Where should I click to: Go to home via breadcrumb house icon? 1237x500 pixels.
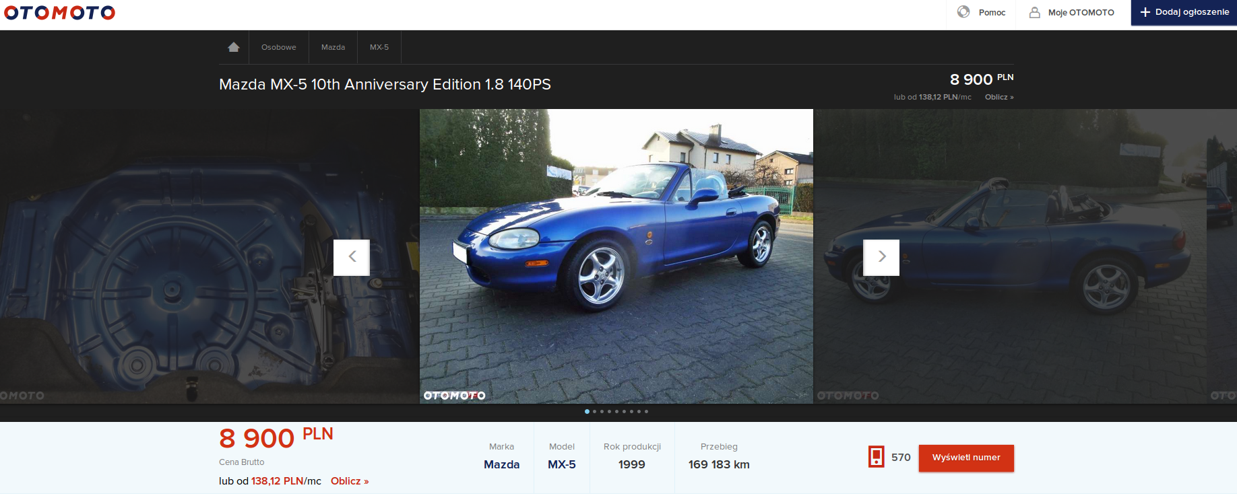tap(234, 47)
